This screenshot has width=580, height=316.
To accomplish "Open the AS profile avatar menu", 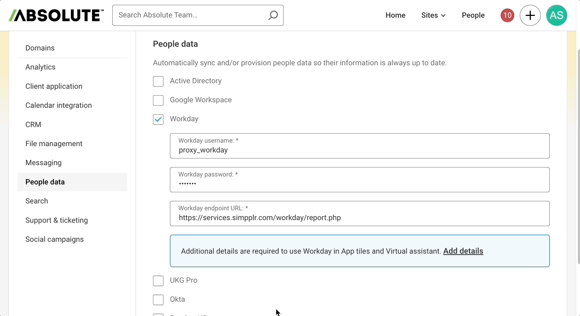I will pos(557,15).
